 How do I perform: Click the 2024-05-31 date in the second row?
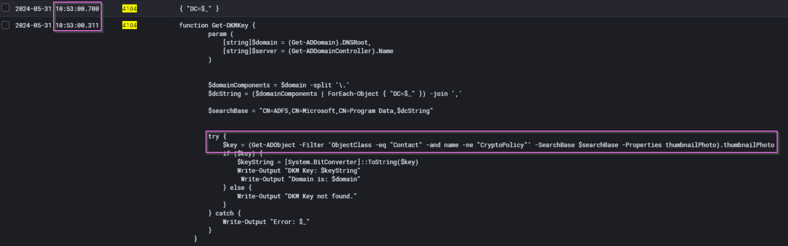(33, 25)
